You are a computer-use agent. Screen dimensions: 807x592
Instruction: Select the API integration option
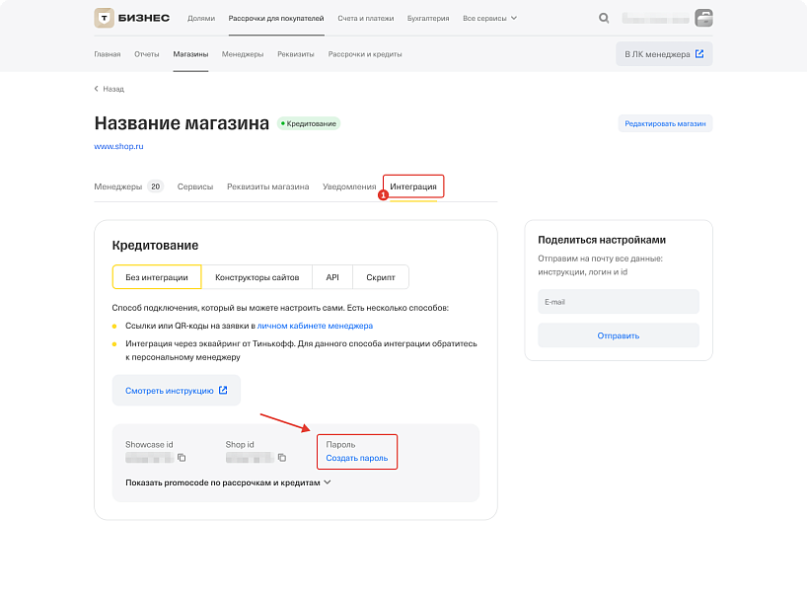point(331,277)
